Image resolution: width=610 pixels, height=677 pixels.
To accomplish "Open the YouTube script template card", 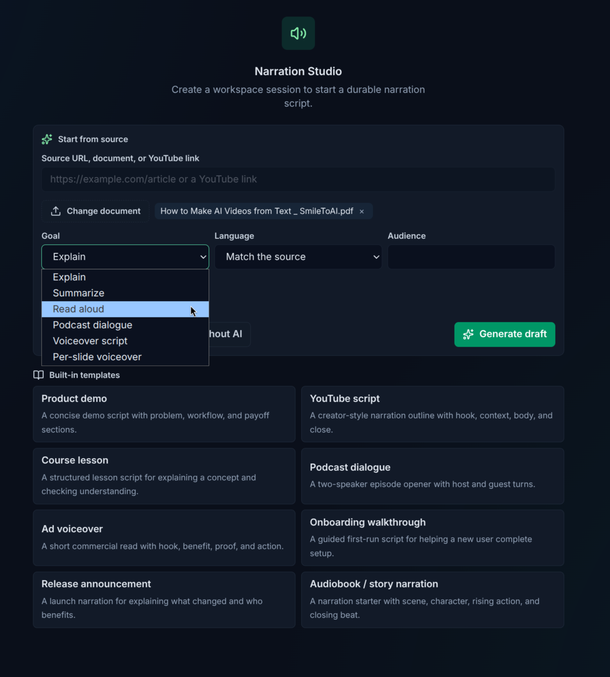I will [x=432, y=414].
